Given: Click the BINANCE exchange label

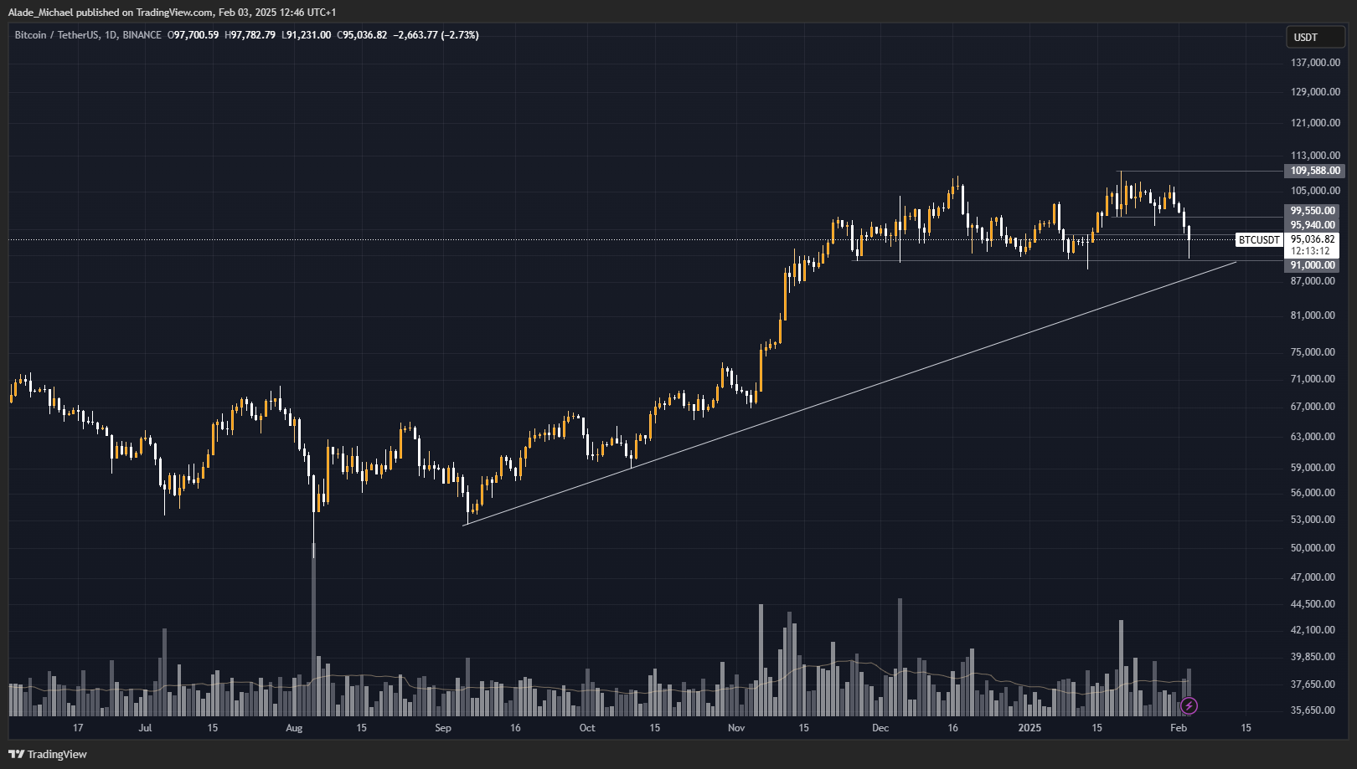Looking at the screenshot, I should pos(142,35).
